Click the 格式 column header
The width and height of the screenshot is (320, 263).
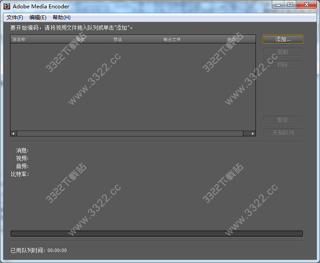(x=92, y=39)
